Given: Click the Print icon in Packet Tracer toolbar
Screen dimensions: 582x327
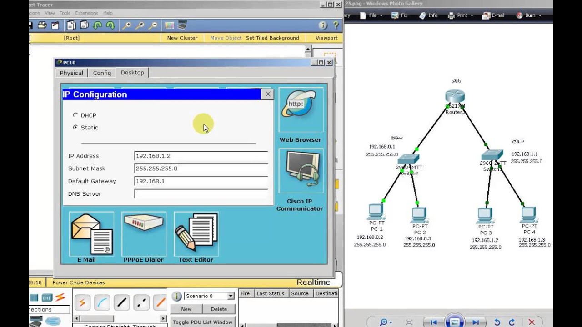Looking at the screenshot, I should 42,25.
